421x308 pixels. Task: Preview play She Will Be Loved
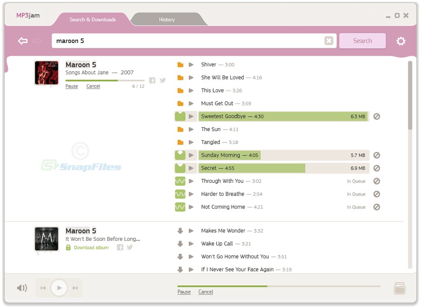pos(191,78)
